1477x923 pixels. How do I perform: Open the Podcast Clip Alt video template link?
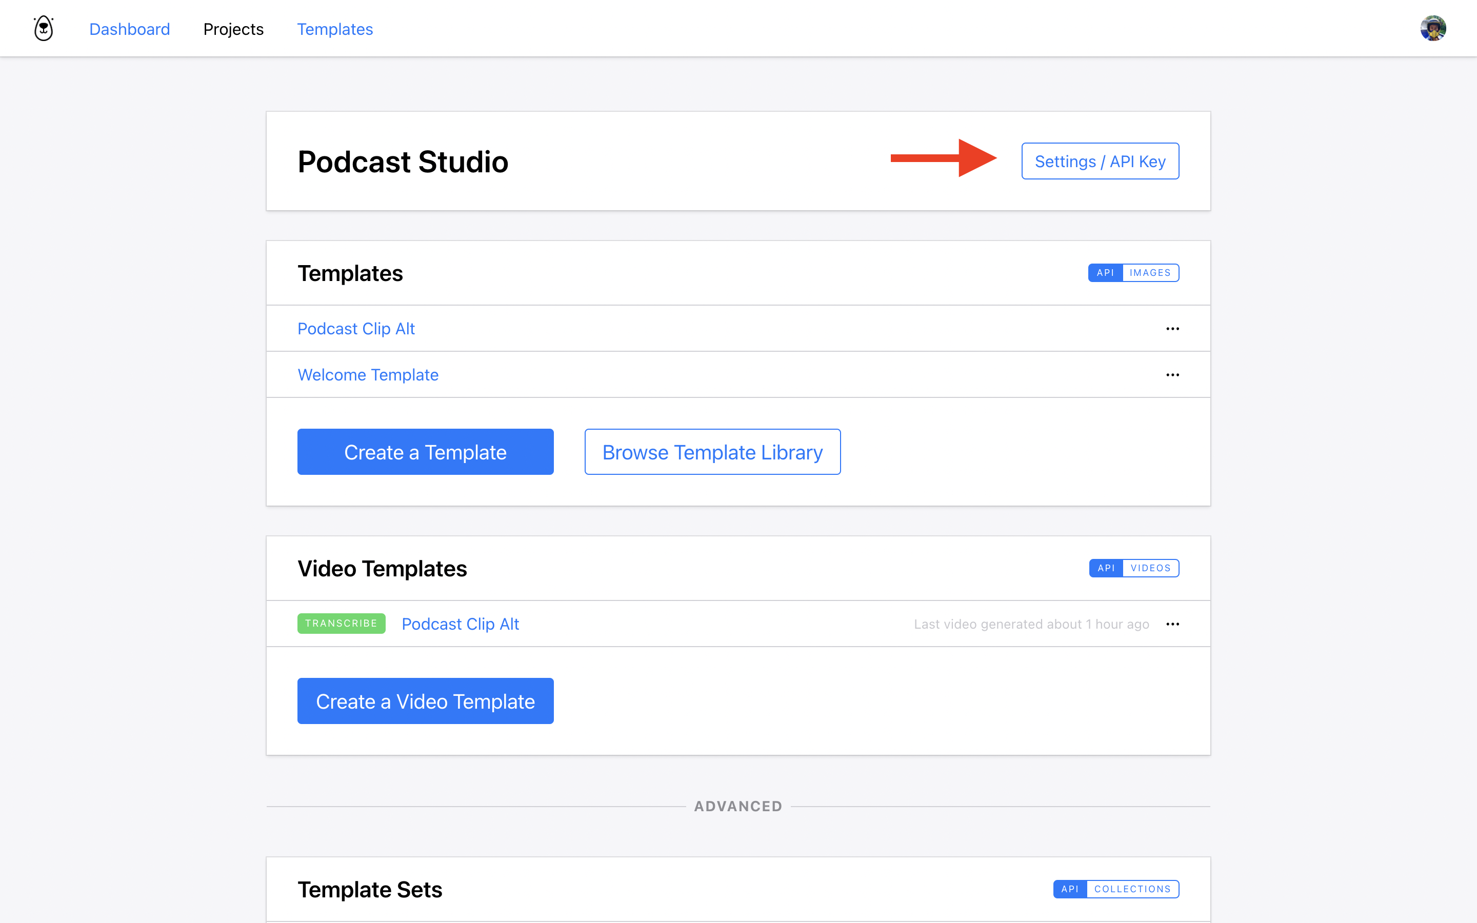(x=460, y=624)
